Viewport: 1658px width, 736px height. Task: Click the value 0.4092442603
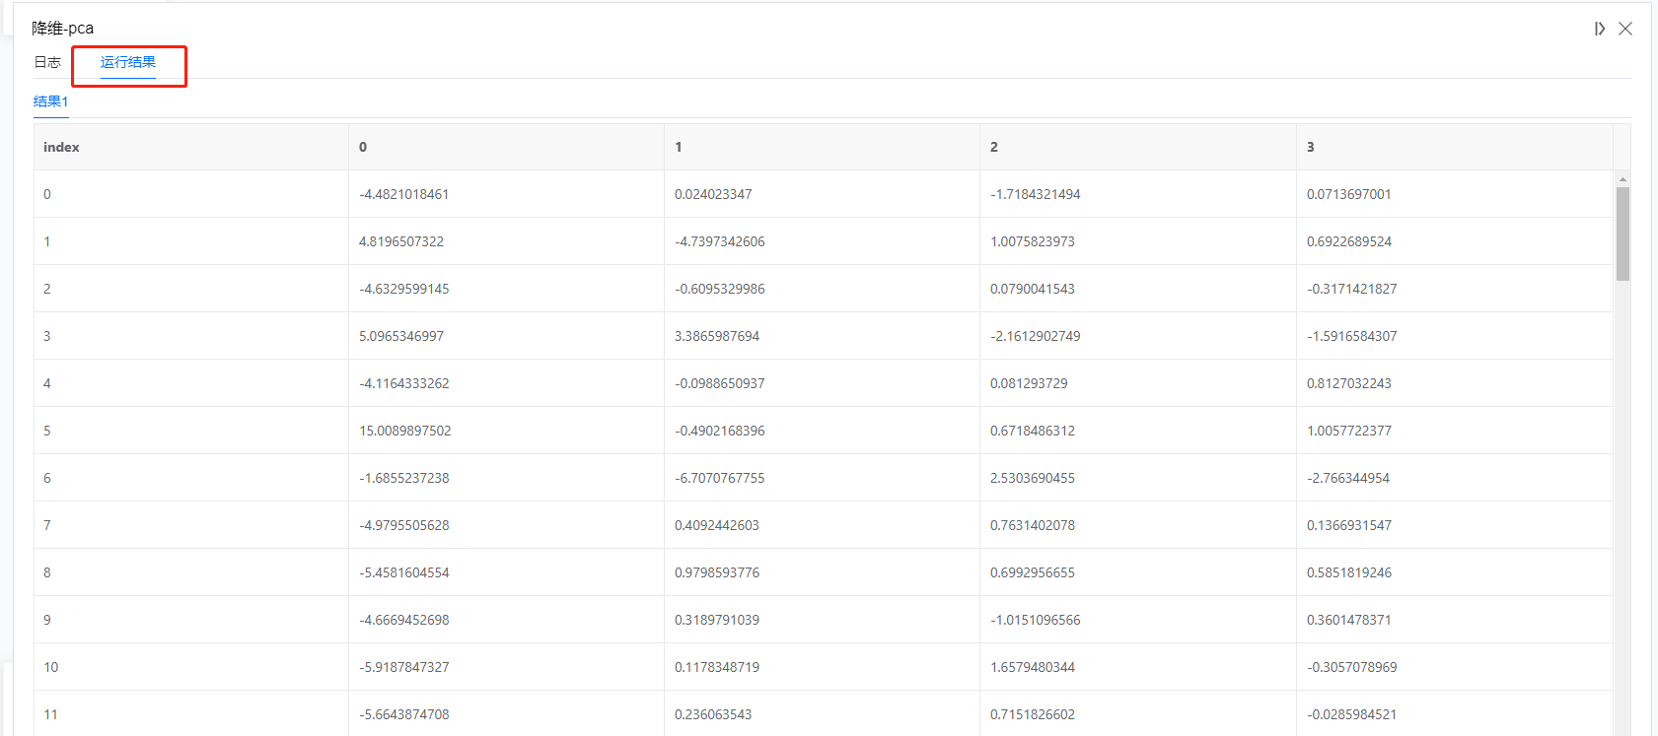[x=717, y=525]
